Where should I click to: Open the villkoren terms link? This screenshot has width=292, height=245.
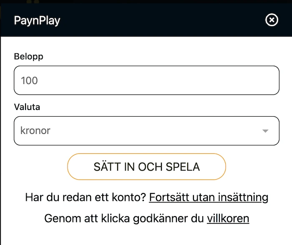[x=228, y=218]
